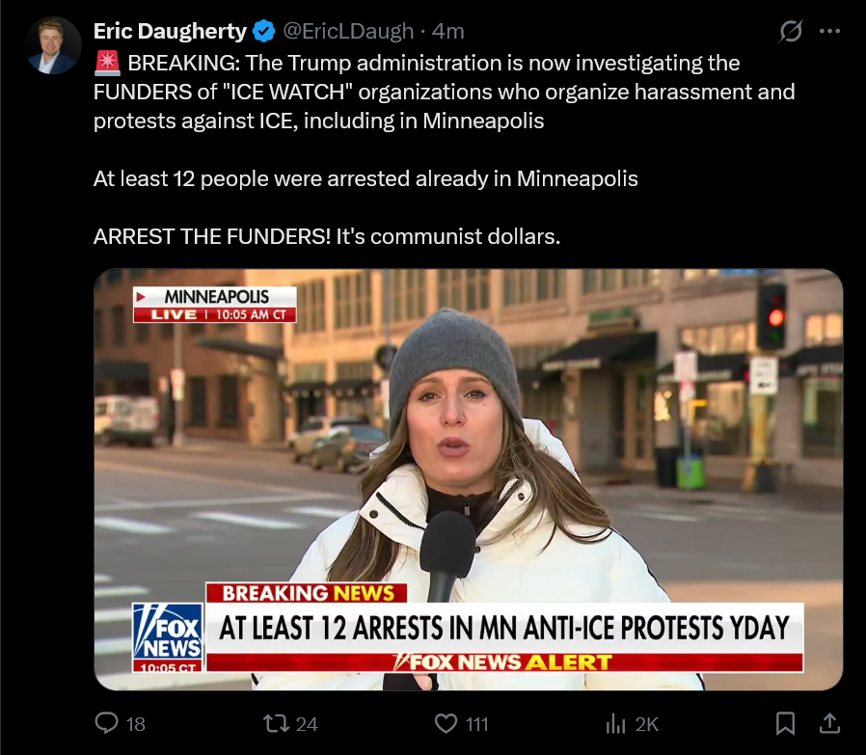Click the 18 replies count
Viewport: 866px width, 755px height.
[x=135, y=724]
